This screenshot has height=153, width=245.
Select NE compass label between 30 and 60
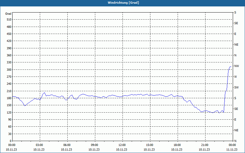(236, 130)
